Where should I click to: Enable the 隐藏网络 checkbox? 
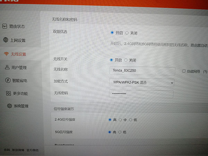click(184, 71)
